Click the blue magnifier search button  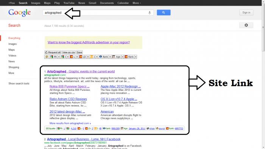[x=164, y=12]
